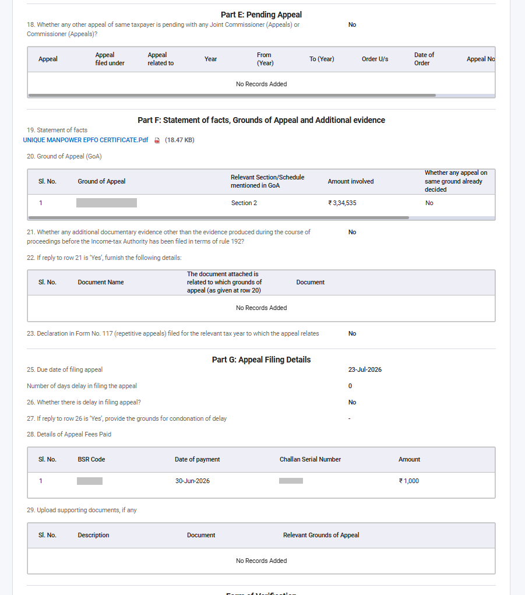Screen dimensions: 525x595
Task: Click the 'Document Name' column header
Action: coord(101,282)
